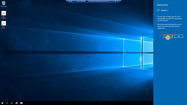Viewport: 187px width, 105px height.
Task: Launch Internet Explorer from taskbar
Action: tap(17, 103)
